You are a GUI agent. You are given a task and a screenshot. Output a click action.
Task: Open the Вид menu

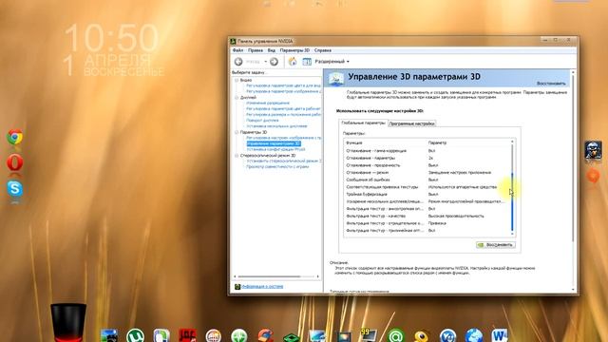pyautogui.click(x=272, y=50)
